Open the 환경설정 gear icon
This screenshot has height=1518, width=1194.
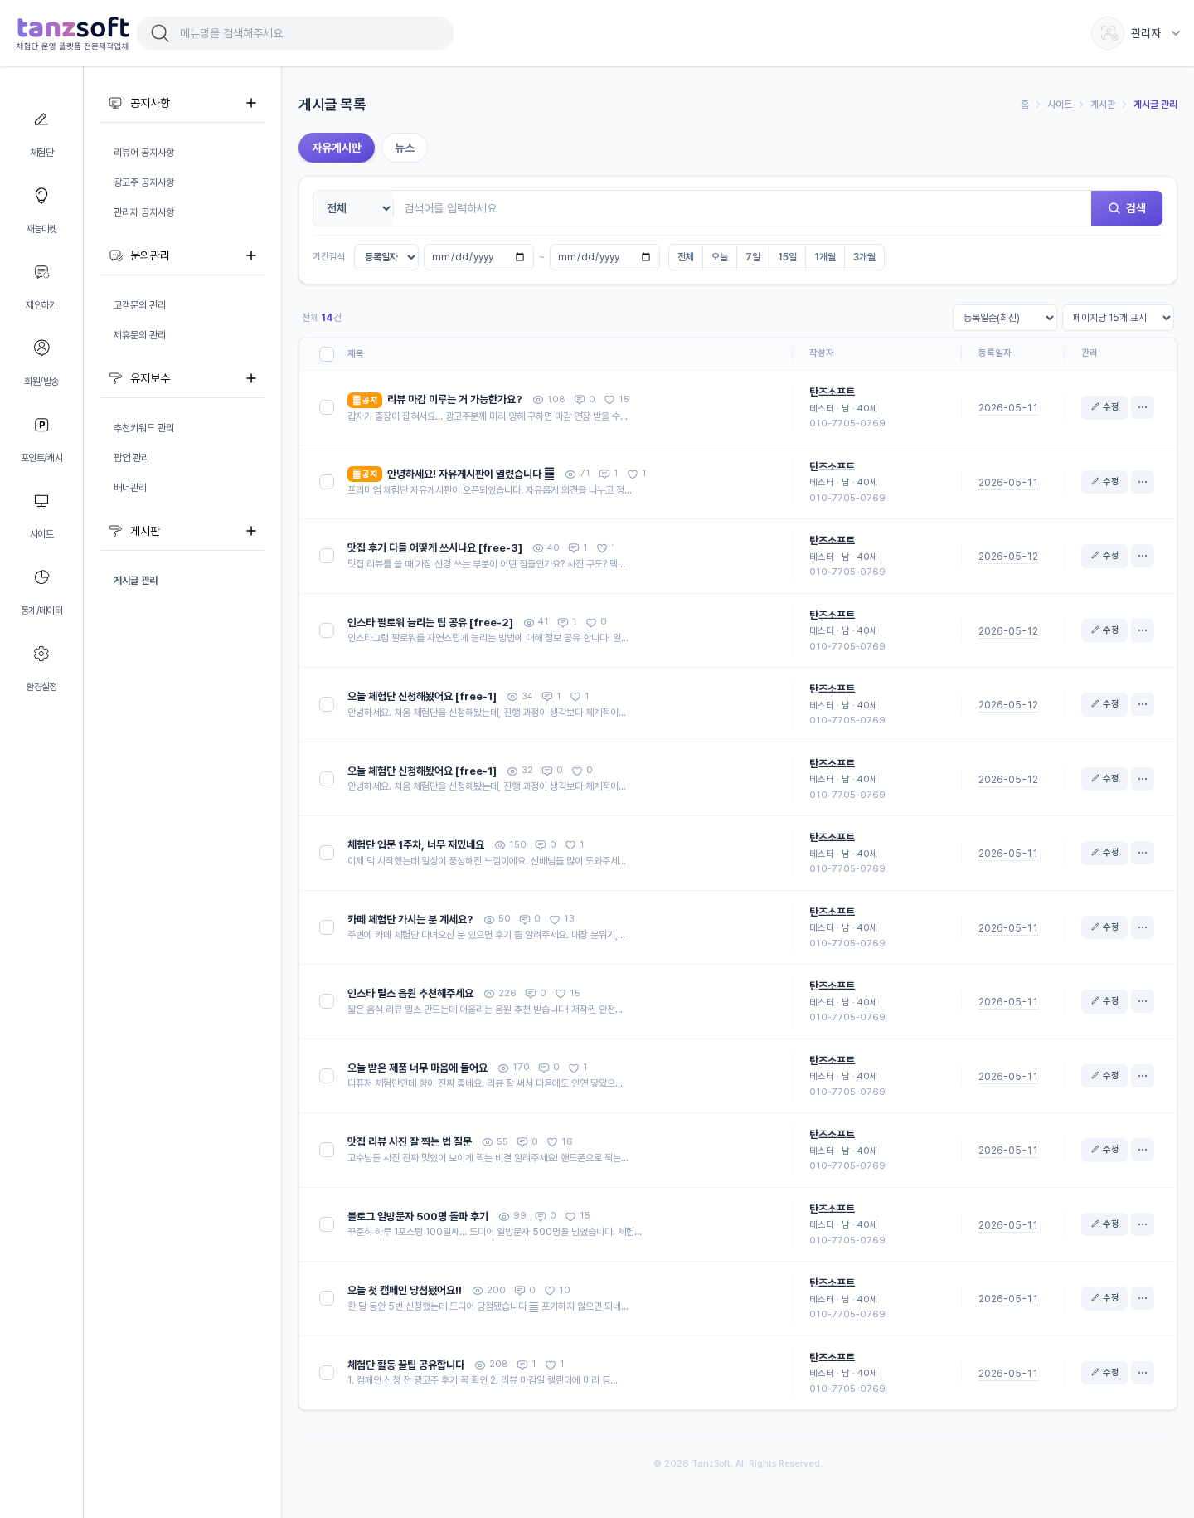coord(41,654)
